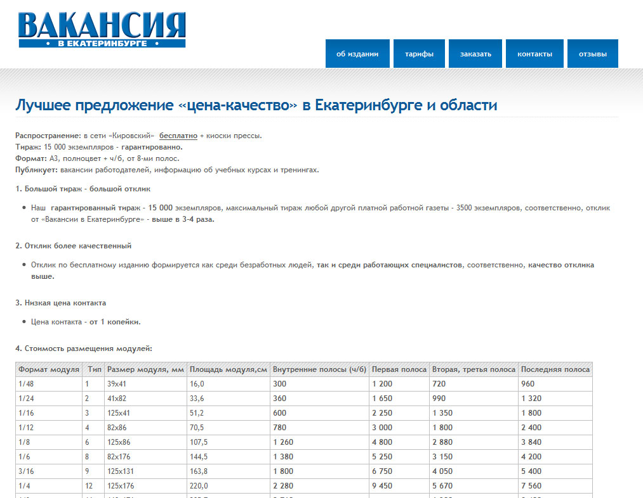Click heading «1. Большой тираж - большой отклик»
Screen dimensions: 643x498
[83, 189]
